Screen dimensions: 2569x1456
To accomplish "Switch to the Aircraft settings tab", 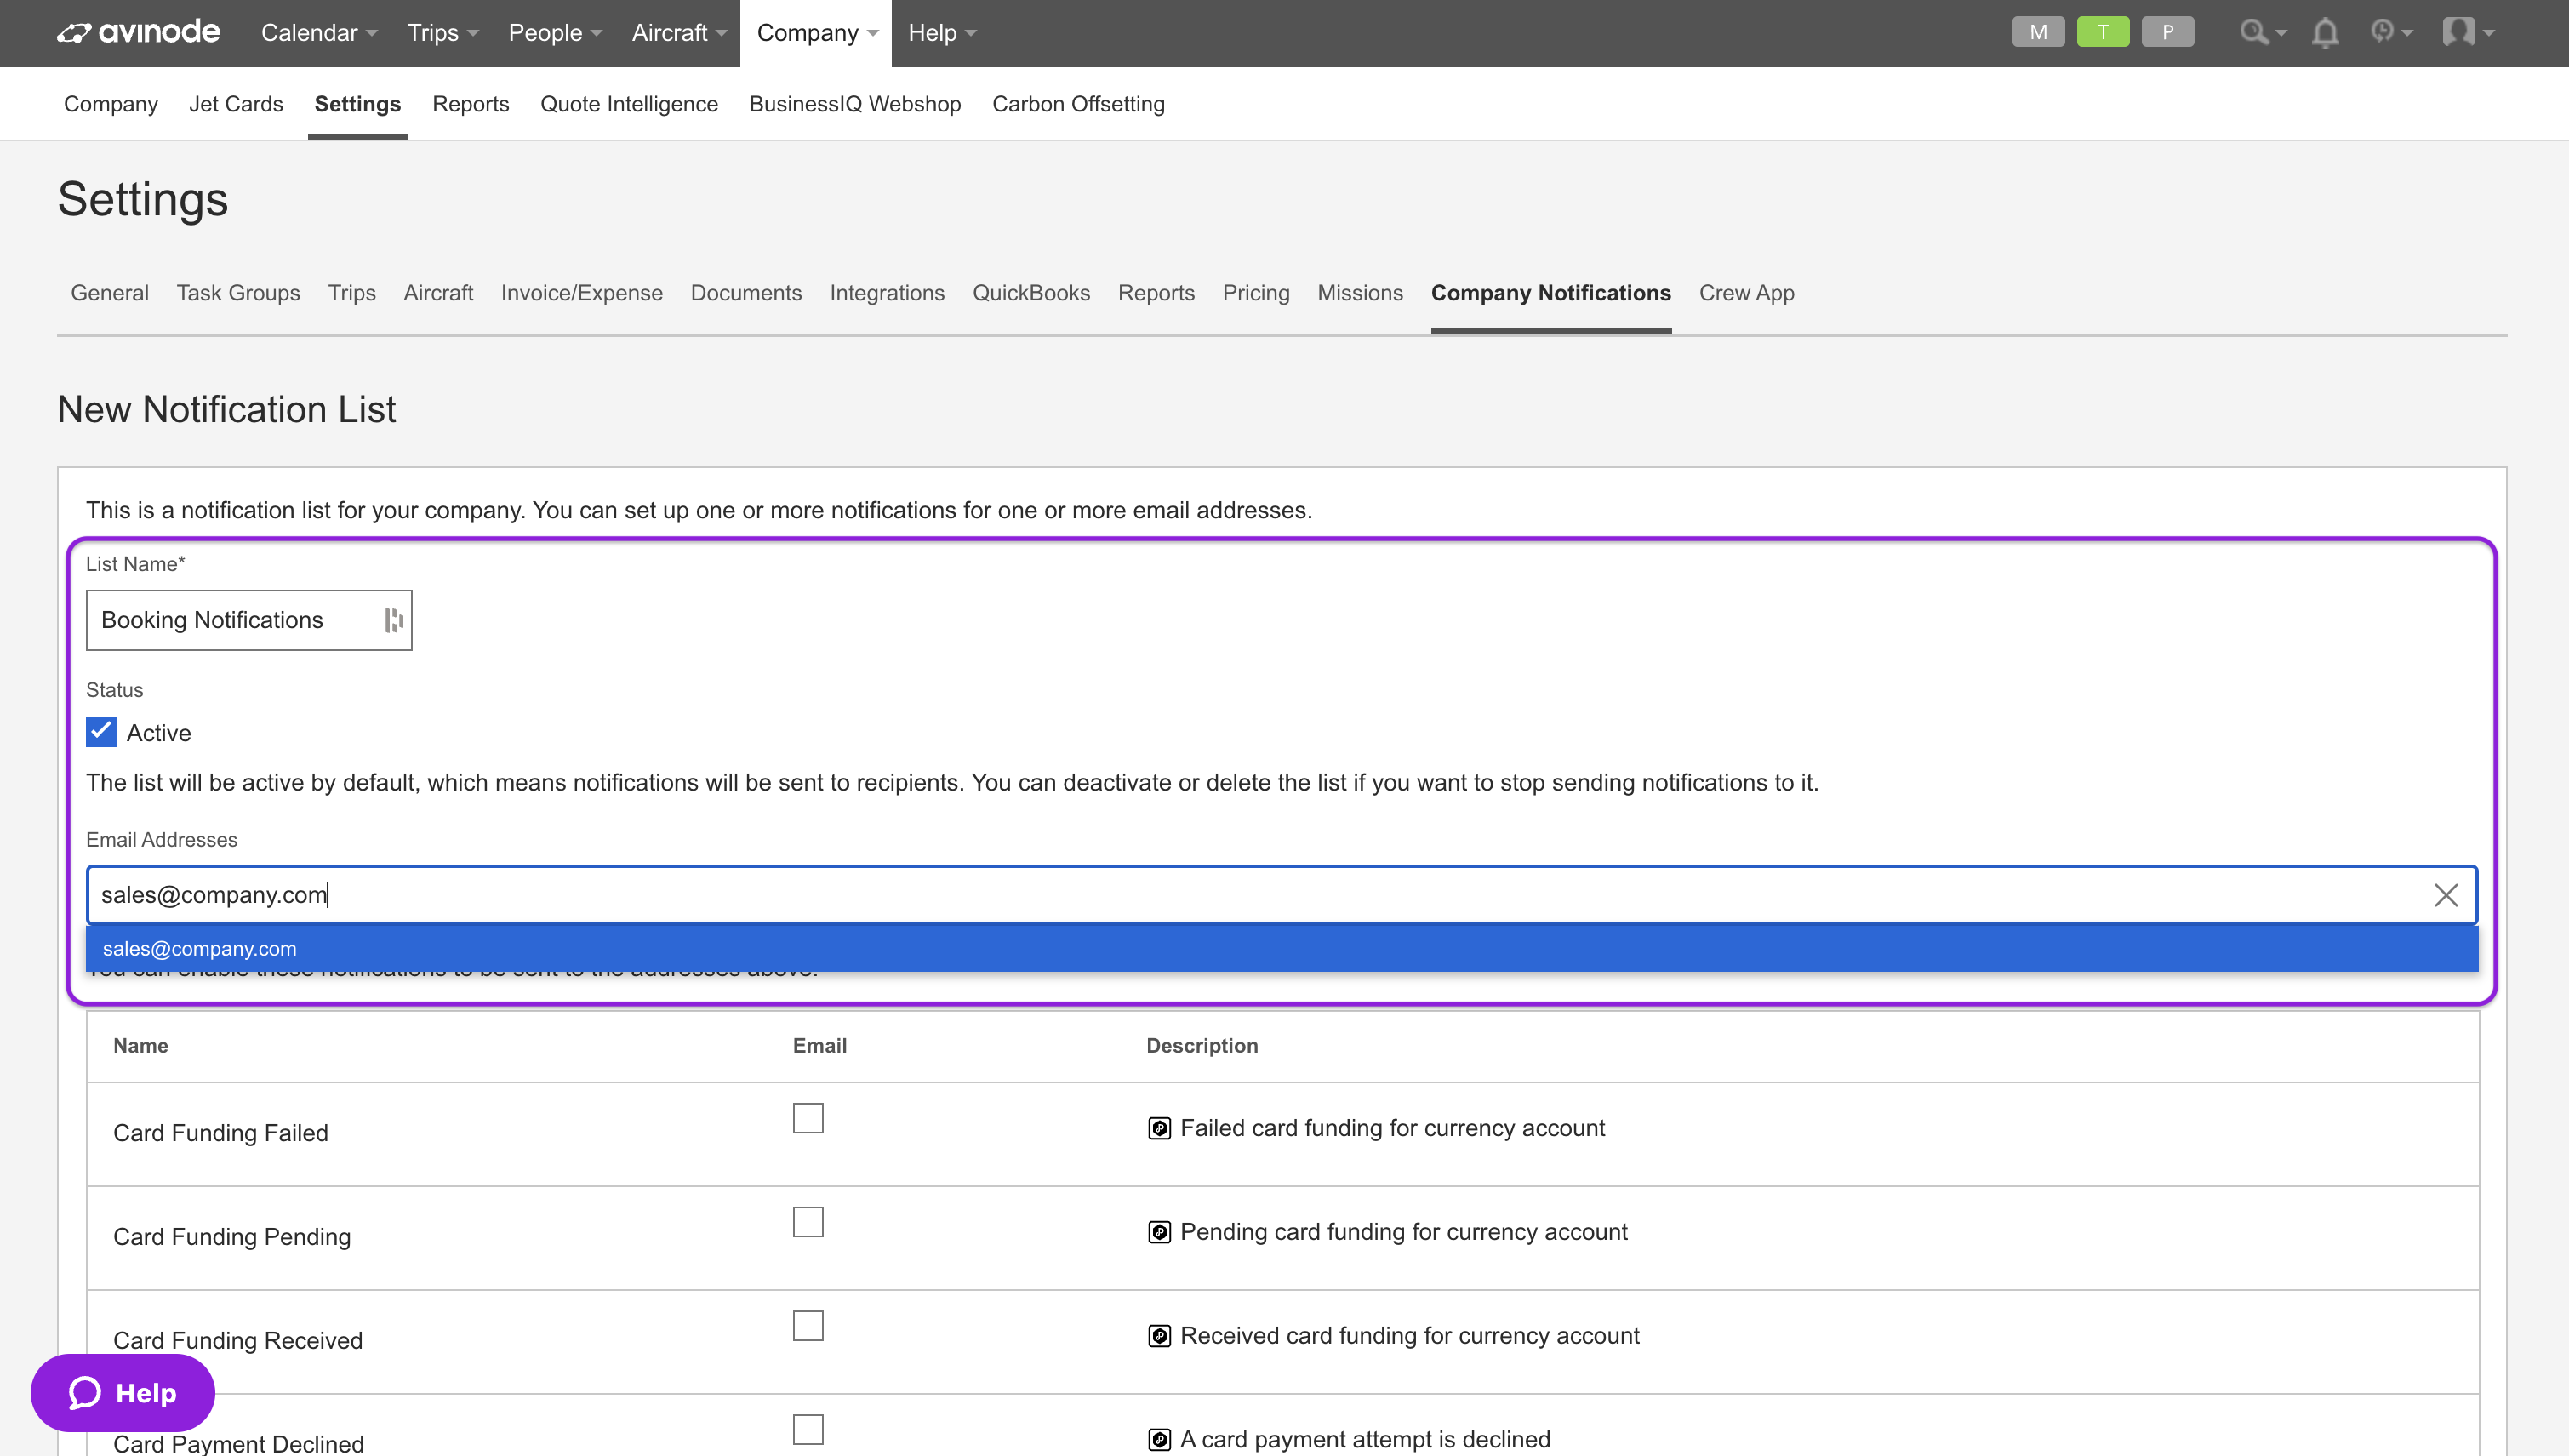I will [438, 293].
